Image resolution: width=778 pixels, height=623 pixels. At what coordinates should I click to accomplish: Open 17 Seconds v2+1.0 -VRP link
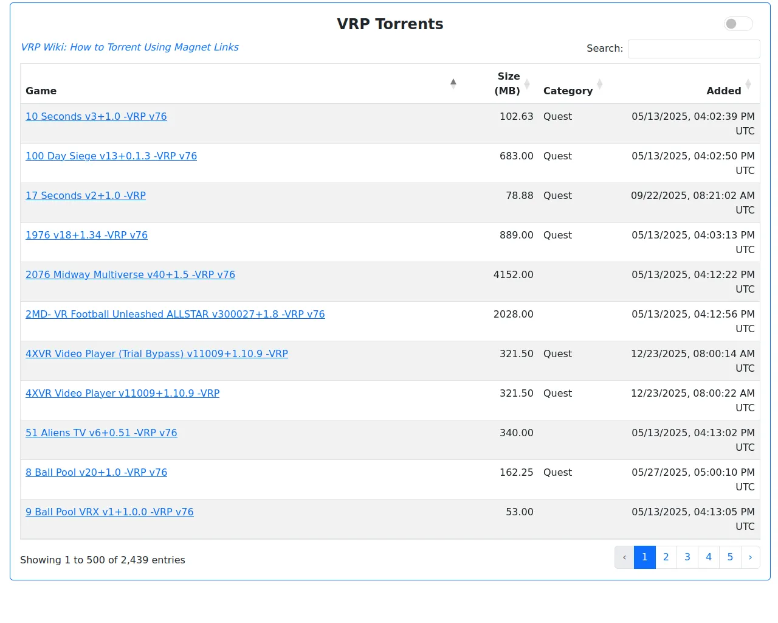coord(86,195)
